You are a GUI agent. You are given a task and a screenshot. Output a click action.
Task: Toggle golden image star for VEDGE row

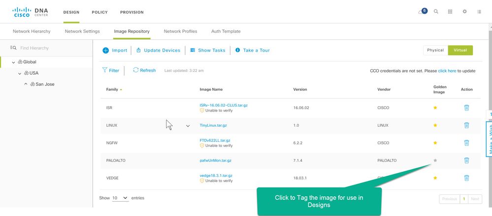[x=435, y=178]
